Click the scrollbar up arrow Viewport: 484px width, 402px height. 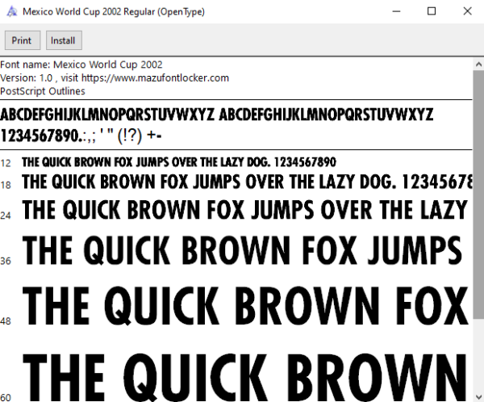478,65
